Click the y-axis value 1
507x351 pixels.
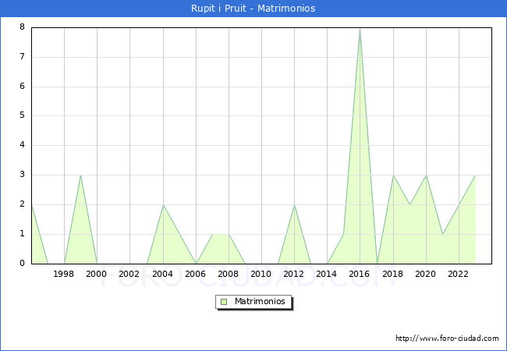click(x=22, y=233)
